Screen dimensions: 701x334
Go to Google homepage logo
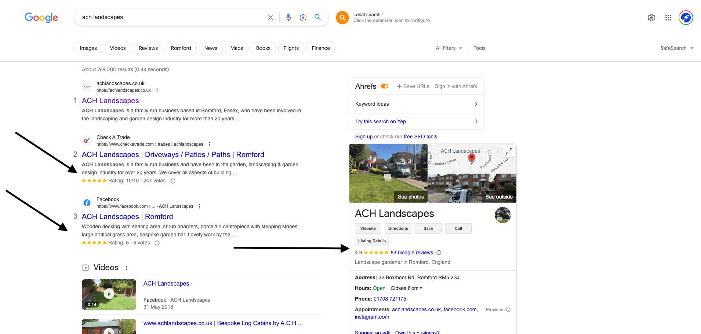coord(41,17)
